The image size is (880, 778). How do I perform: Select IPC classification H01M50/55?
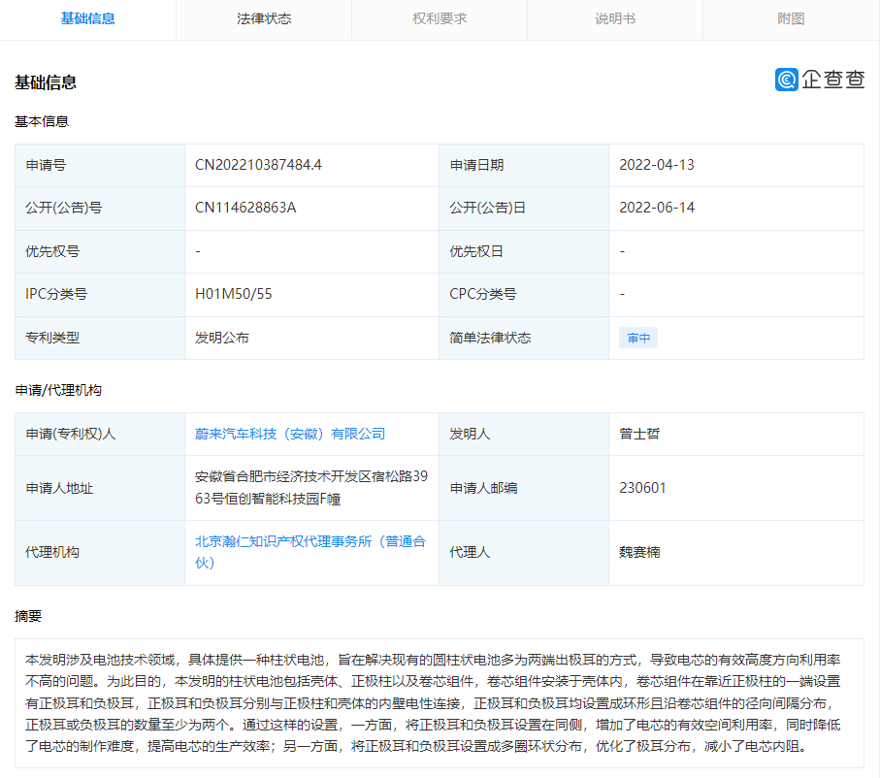(234, 294)
